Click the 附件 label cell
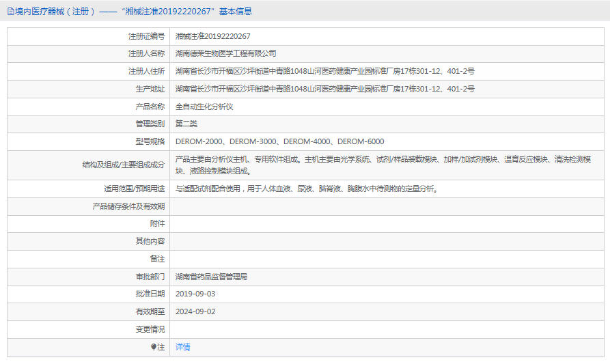 click(x=88, y=224)
